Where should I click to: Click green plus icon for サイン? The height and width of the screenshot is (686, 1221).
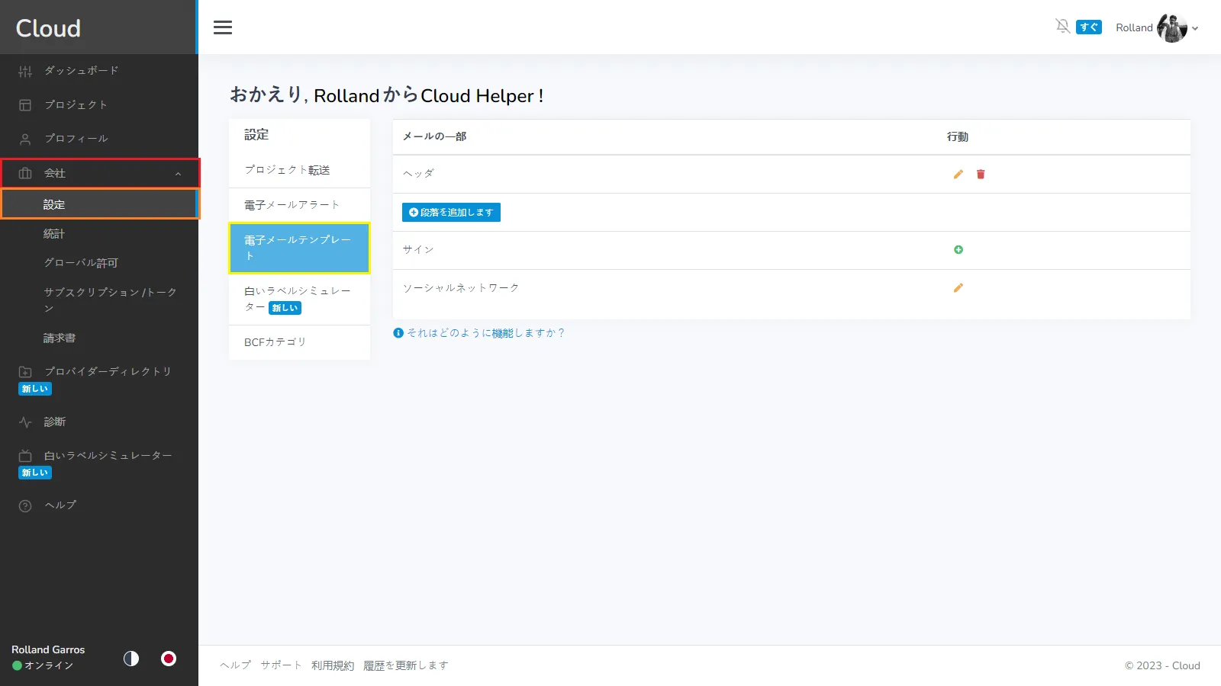pyautogui.click(x=958, y=250)
